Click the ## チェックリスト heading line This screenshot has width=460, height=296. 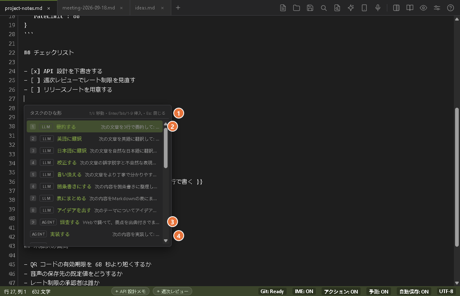click(x=49, y=53)
